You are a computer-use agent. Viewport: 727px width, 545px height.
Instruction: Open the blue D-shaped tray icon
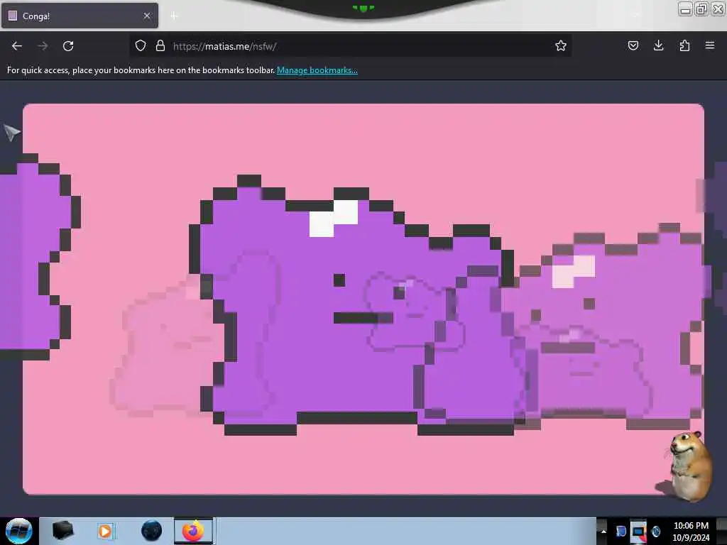tap(621, 531)
